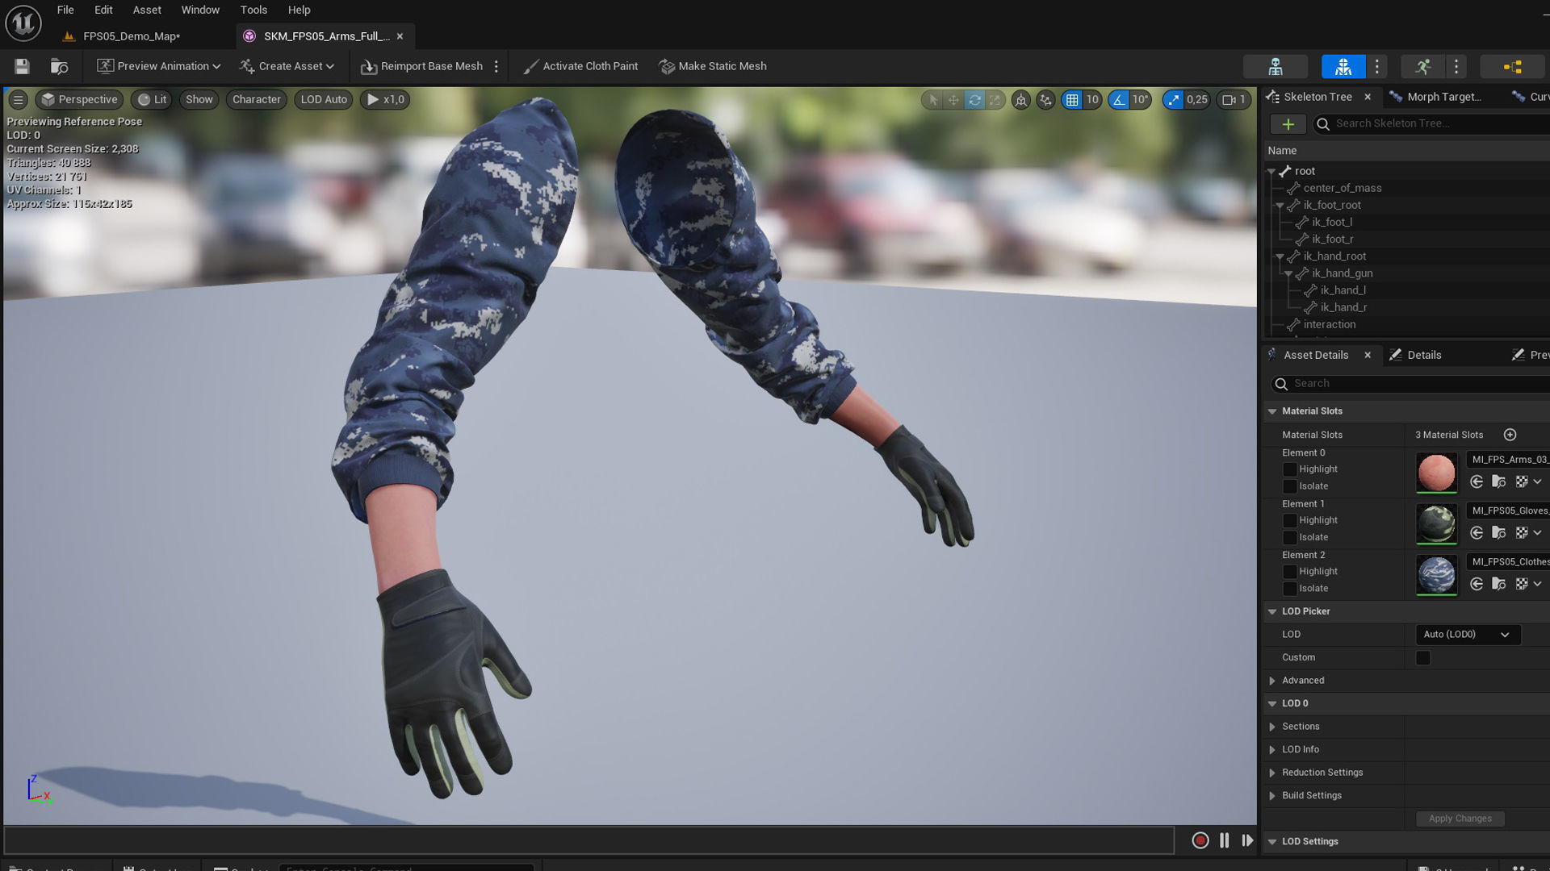Add a new bone with green plus
The image size is (1550, 871).
[1288, 123]
